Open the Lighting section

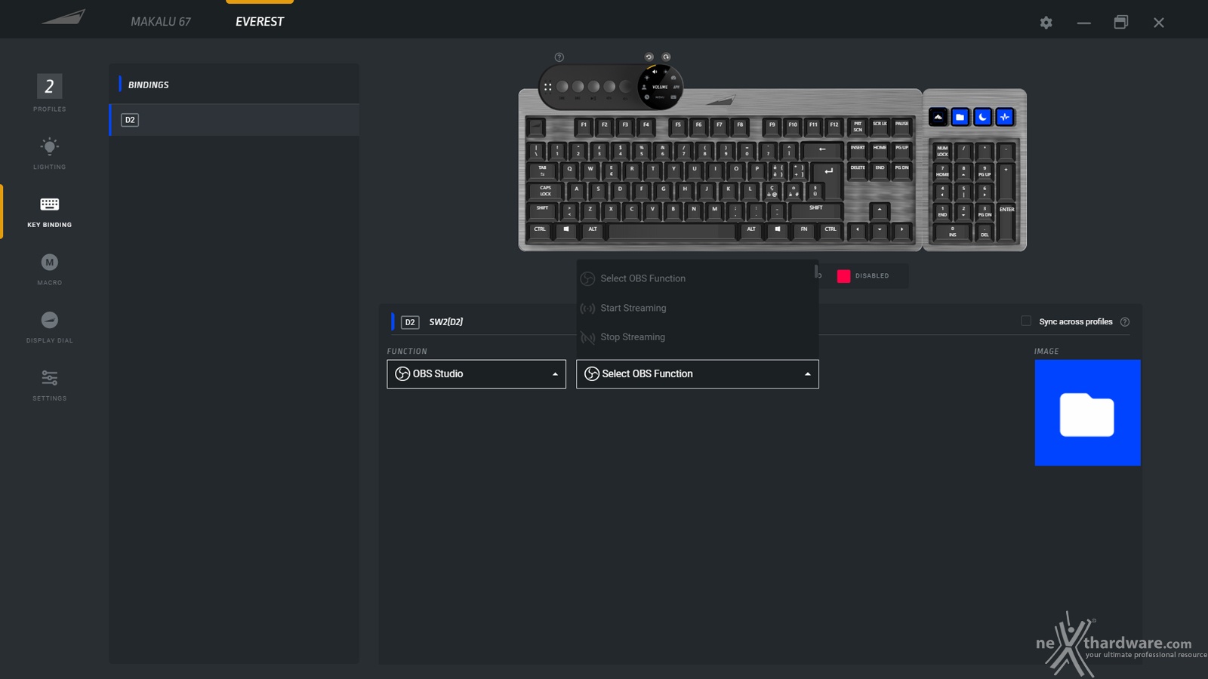tap(49, 152)
